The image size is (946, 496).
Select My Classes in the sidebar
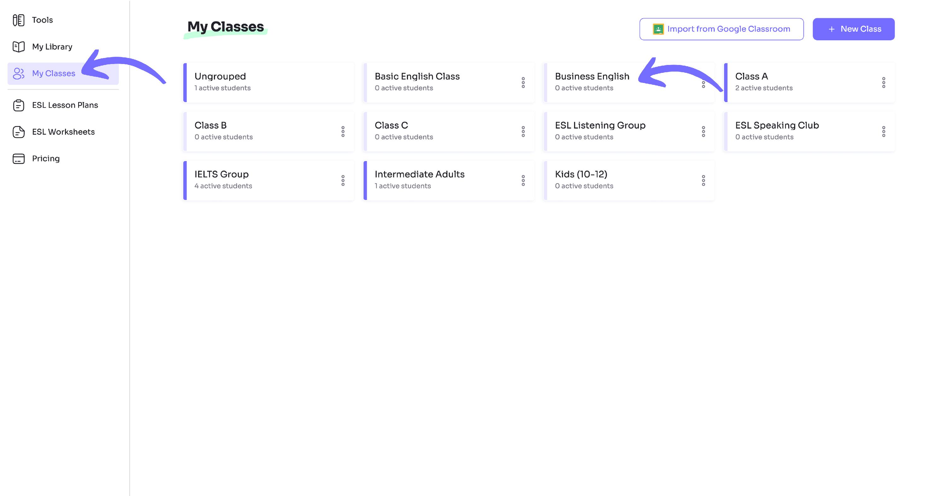tap(63, 73)
